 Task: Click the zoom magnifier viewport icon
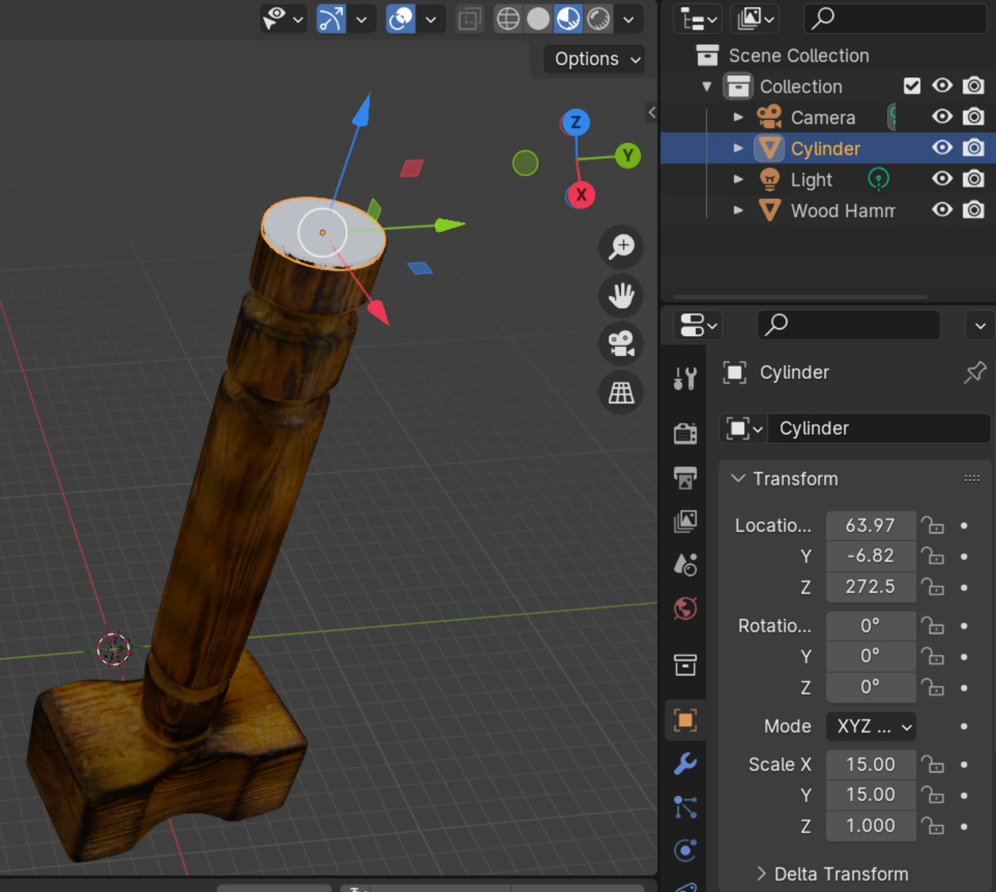(x=621, y=247)
